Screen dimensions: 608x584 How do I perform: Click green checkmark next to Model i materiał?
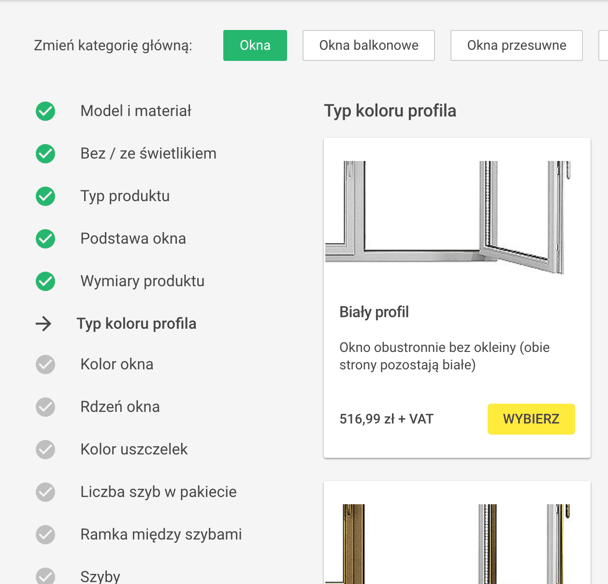(x=45, y=111)
